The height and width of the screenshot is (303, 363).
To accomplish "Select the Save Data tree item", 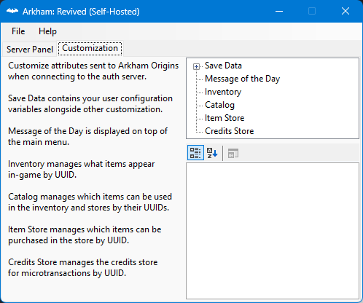I will tap(223, 66).
